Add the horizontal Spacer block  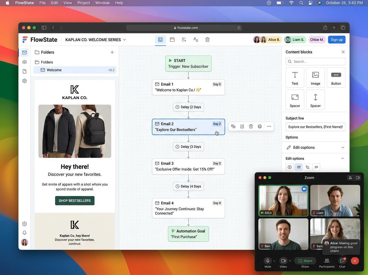[x=295, y=100]
